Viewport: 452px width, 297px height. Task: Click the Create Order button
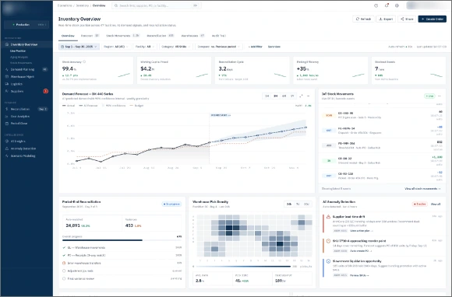click(432, 19)
